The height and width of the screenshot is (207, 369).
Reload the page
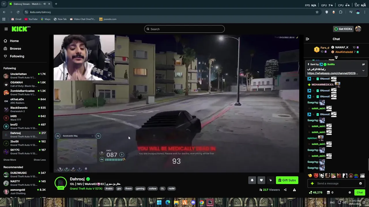pyautogui.click(x=18, y=12)
